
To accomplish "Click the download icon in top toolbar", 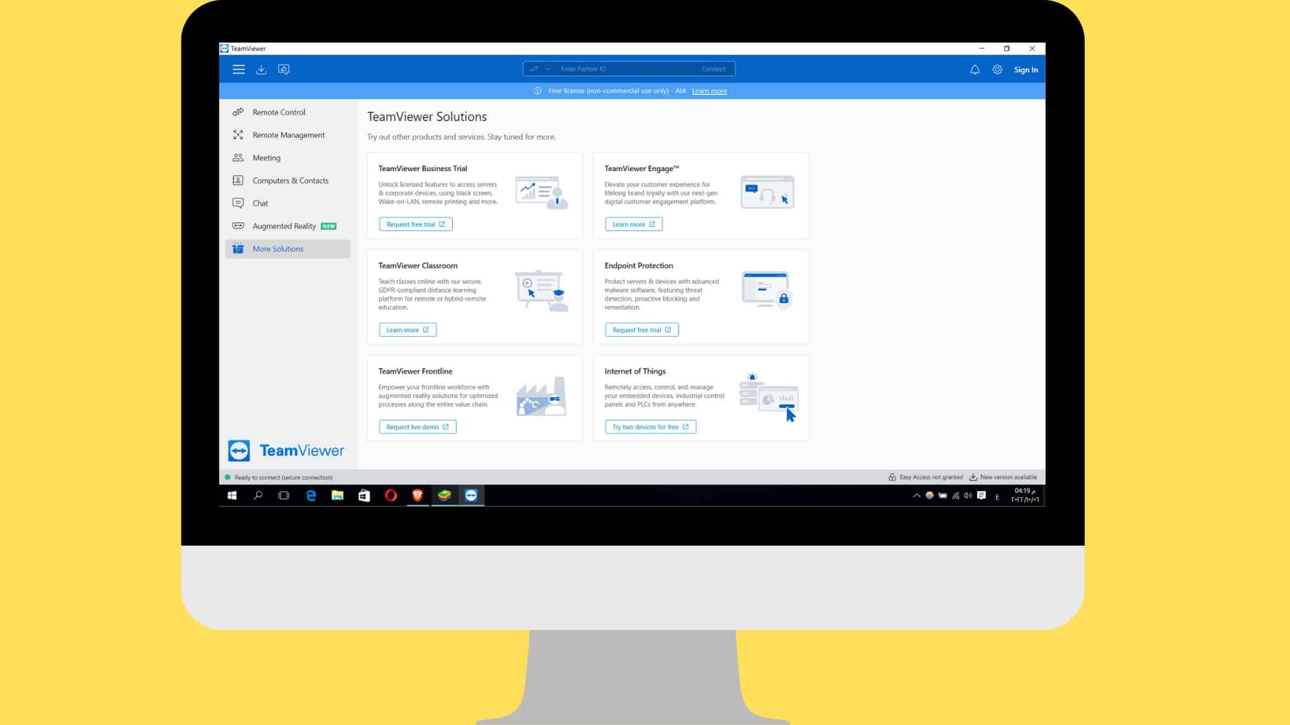I will [261, 69].
